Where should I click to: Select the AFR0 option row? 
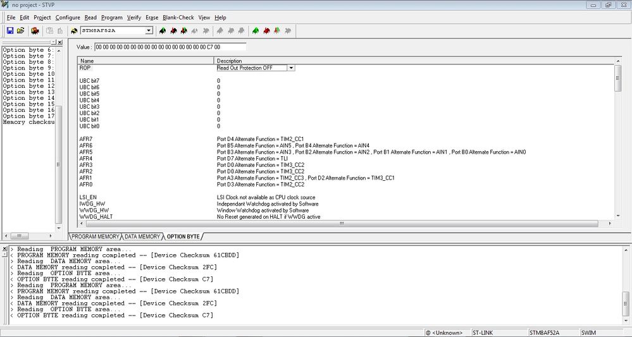point(86,185)
